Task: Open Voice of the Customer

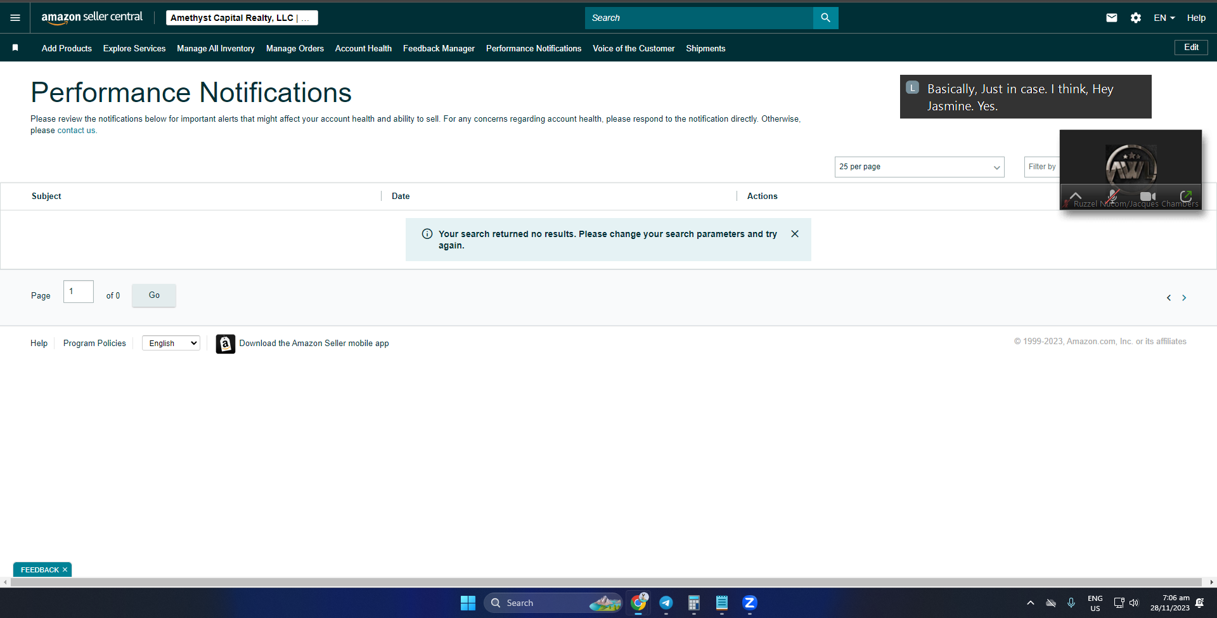Action: point(634,48)
